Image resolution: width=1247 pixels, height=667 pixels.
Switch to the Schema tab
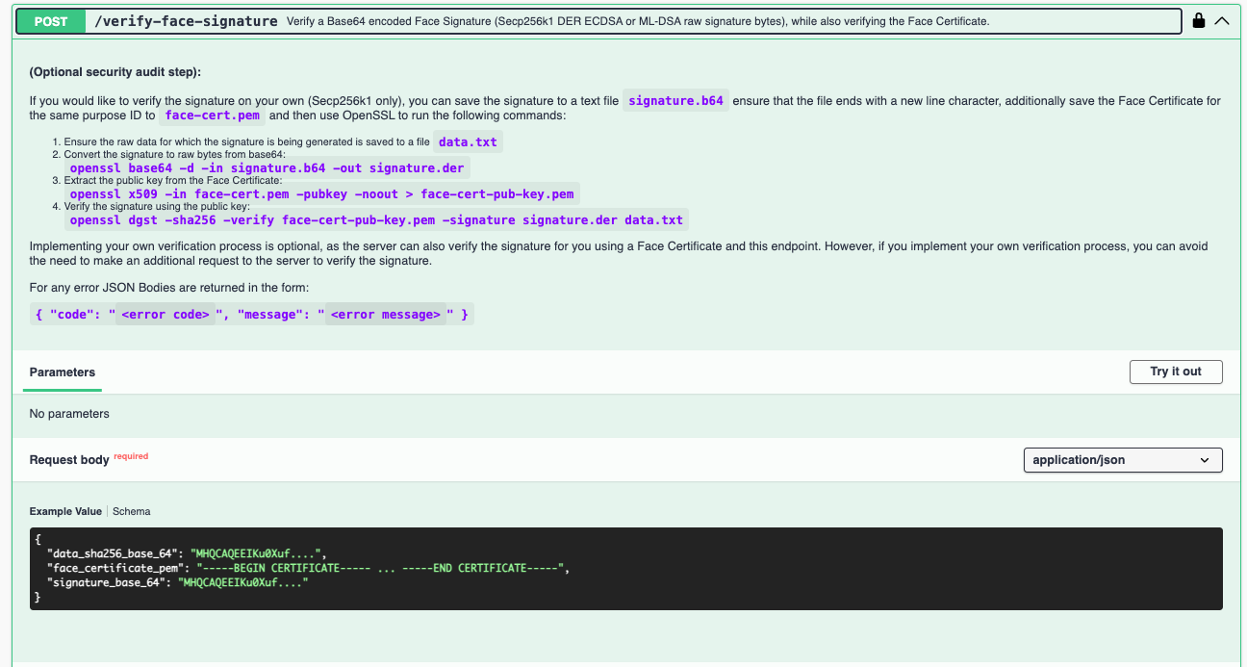(131, 511)
